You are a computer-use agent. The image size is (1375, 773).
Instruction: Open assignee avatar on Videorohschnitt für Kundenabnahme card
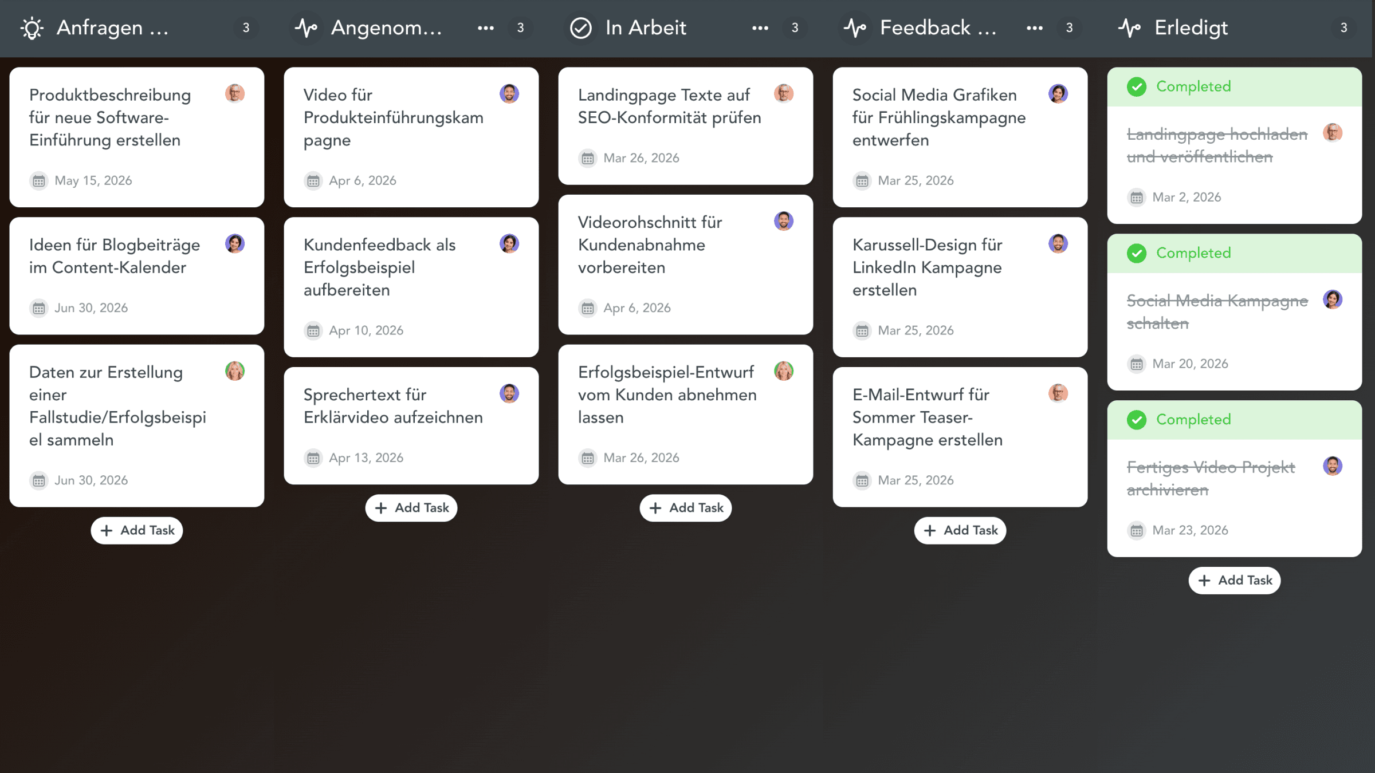coord(784,221)
